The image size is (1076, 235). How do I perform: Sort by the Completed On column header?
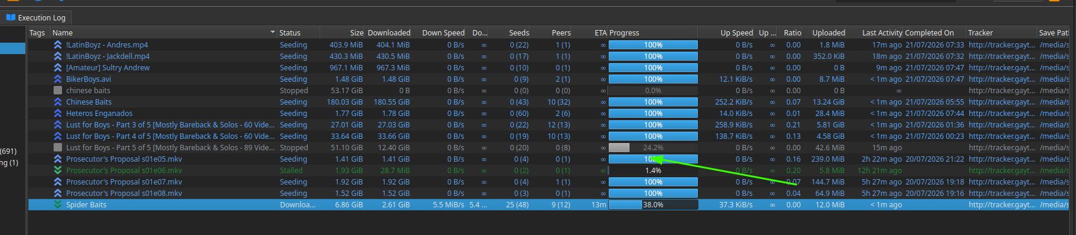click(x=929, y=32)
